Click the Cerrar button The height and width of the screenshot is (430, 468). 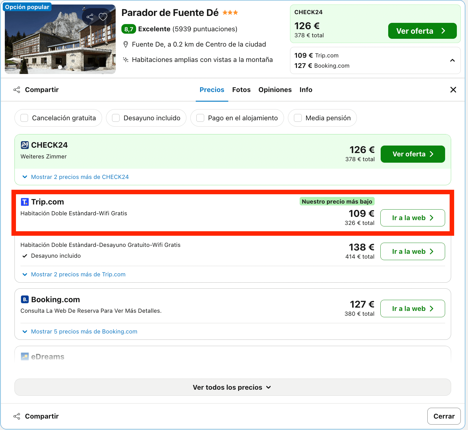coord(444,416)
